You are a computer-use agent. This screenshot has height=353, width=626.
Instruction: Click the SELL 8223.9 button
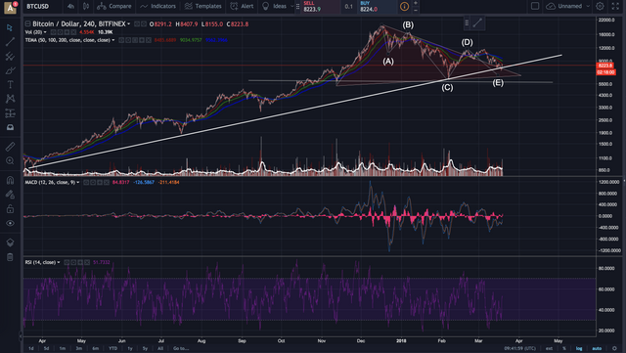point(320,7)
